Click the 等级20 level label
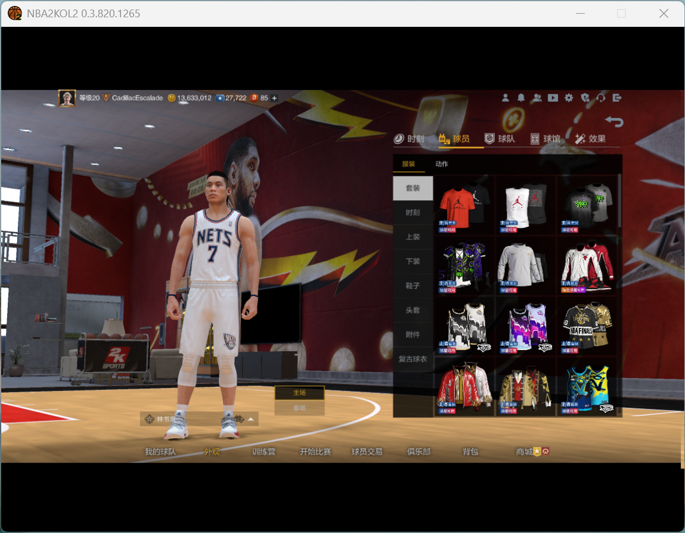Screen dimensions: 685x533 89,98
